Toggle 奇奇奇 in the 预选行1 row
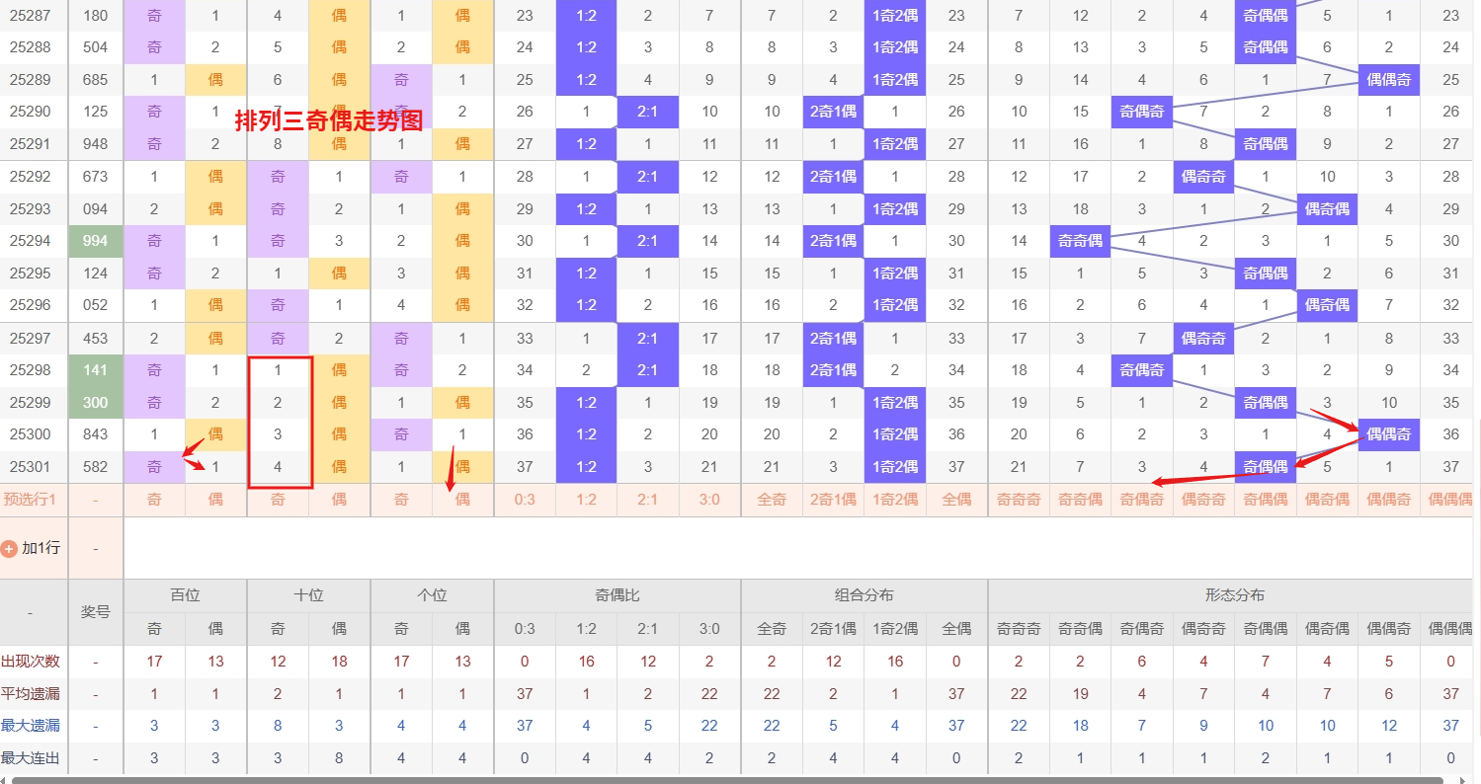The width and height of the screenshot is (1481, 784). (1019, 500)
